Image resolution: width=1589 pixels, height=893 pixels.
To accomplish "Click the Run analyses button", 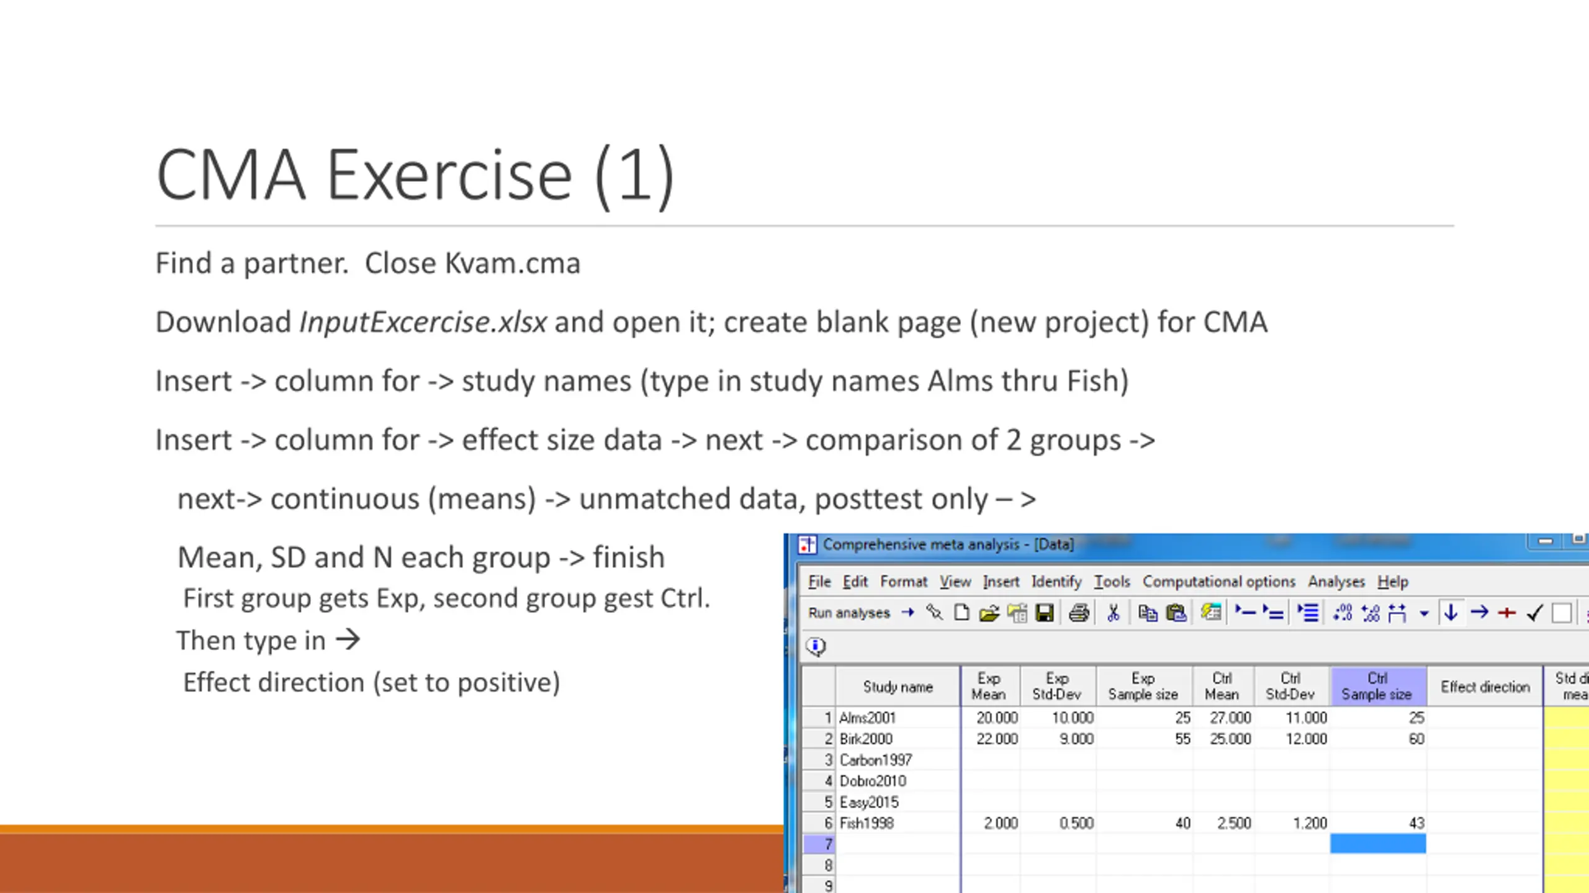I will click(849, 613).
